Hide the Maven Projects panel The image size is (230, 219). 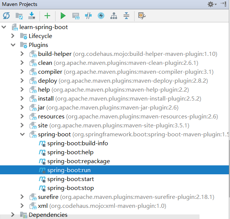click(224, 4)
